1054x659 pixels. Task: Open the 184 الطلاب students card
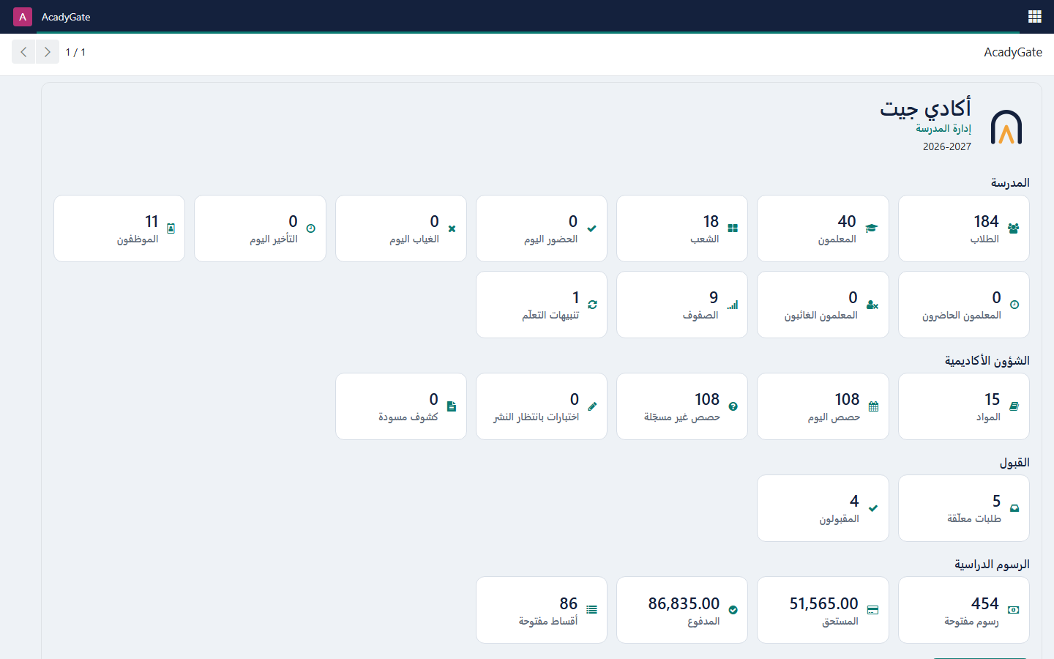pyautogui.click(x=963, y=228)
